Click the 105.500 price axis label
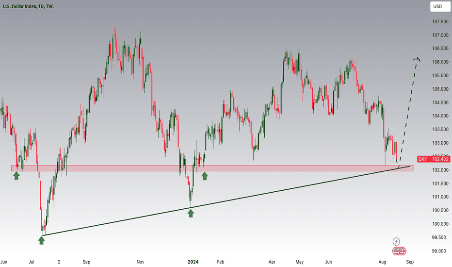Screen dimensions: 452x267 tap(440, 76)
